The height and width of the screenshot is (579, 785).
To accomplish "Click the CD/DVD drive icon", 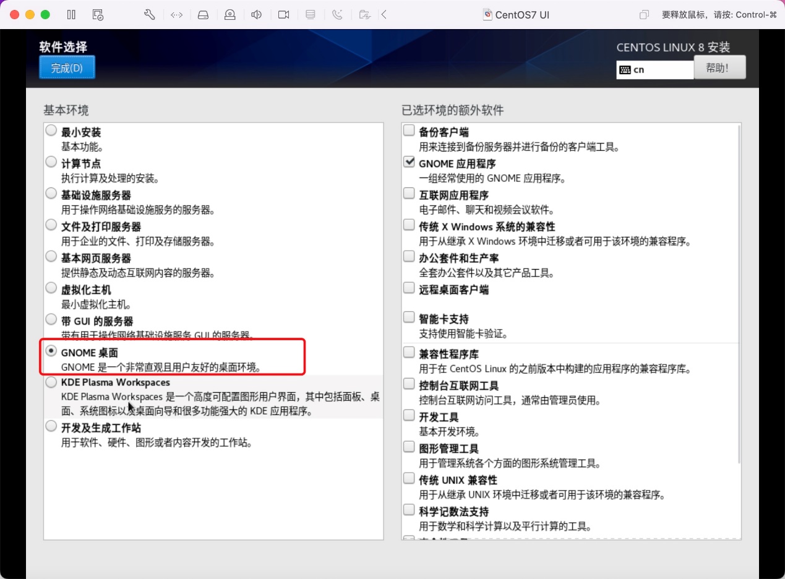I will tap(229, 15).
